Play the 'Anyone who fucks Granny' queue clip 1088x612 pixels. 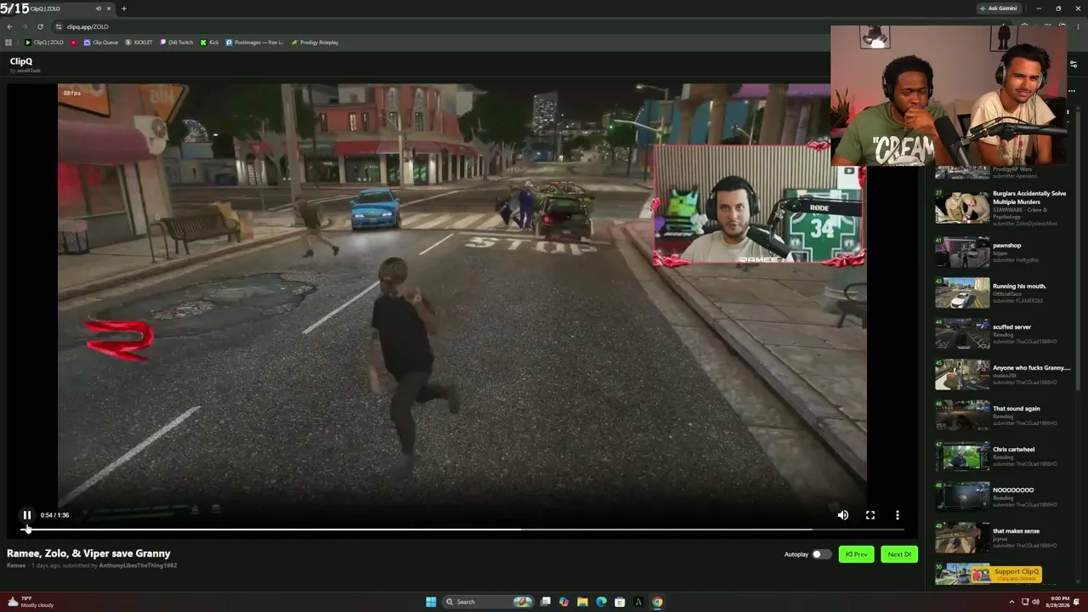(x=962, y=375)
